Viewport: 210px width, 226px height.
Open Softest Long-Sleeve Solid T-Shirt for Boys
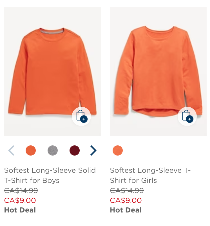[x=50, y=175]
